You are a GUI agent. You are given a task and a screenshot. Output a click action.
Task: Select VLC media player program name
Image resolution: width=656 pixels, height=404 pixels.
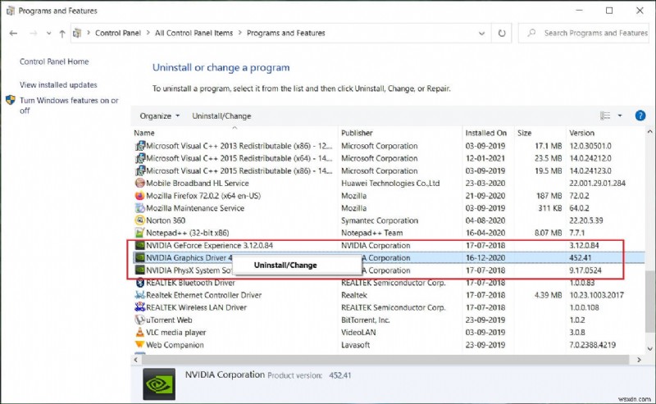pos(175,333)
